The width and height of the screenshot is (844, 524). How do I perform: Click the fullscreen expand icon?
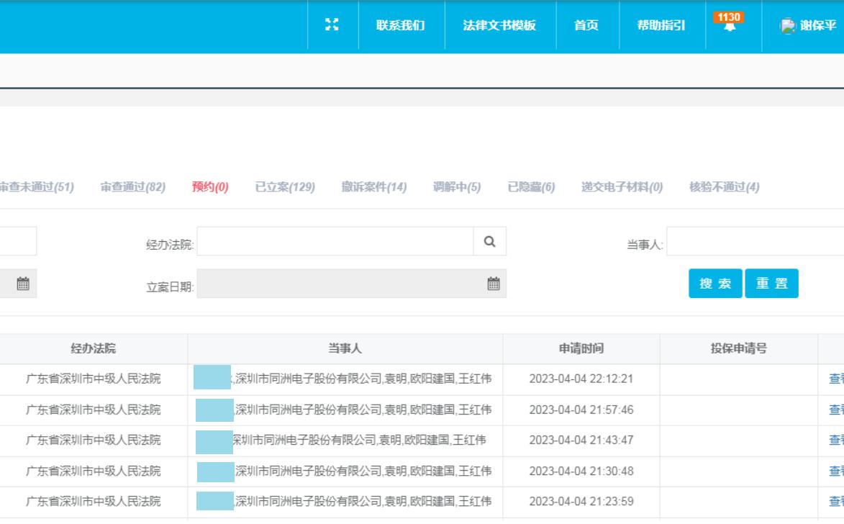click(x=332, y=25)
